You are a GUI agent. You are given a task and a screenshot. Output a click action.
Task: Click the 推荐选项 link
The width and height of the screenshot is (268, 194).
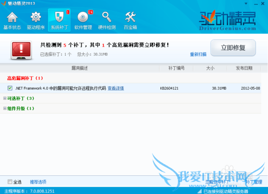[x=38, y=182]
